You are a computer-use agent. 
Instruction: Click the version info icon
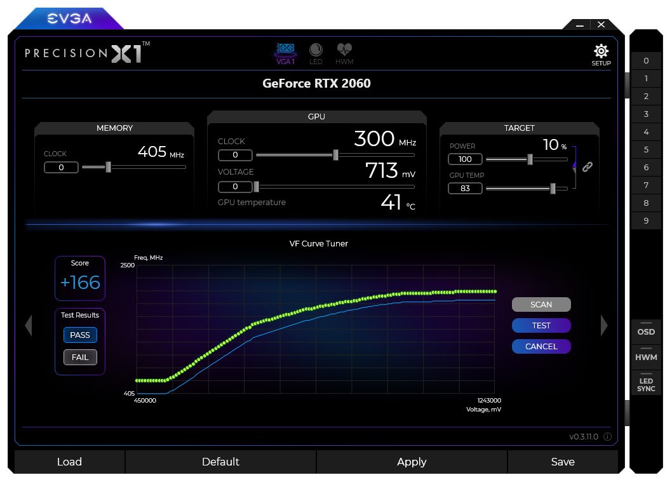(x=607, y=437)
